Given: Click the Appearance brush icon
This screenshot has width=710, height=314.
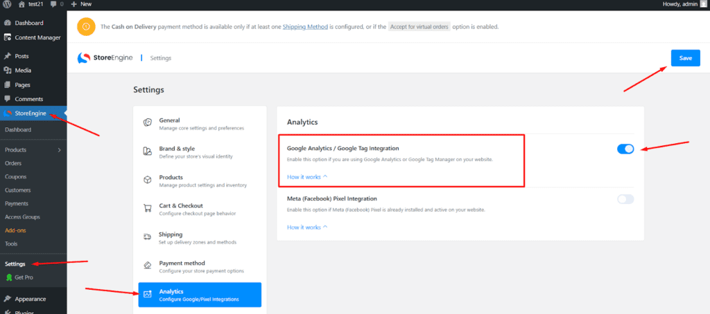Looking at the screenshot, I should point(7,299).
